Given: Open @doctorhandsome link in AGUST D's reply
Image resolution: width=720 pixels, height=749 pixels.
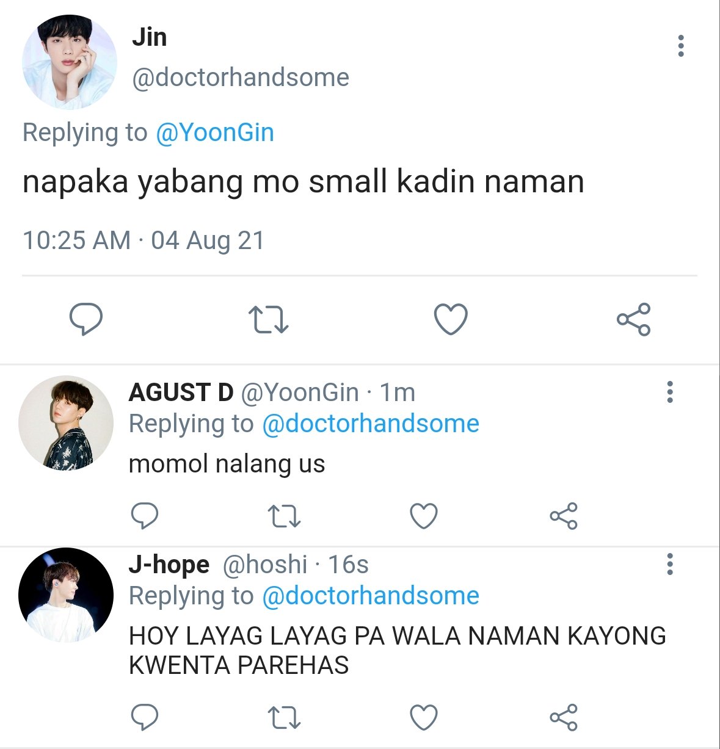Looking at the screenshot, I should (371, 424).
